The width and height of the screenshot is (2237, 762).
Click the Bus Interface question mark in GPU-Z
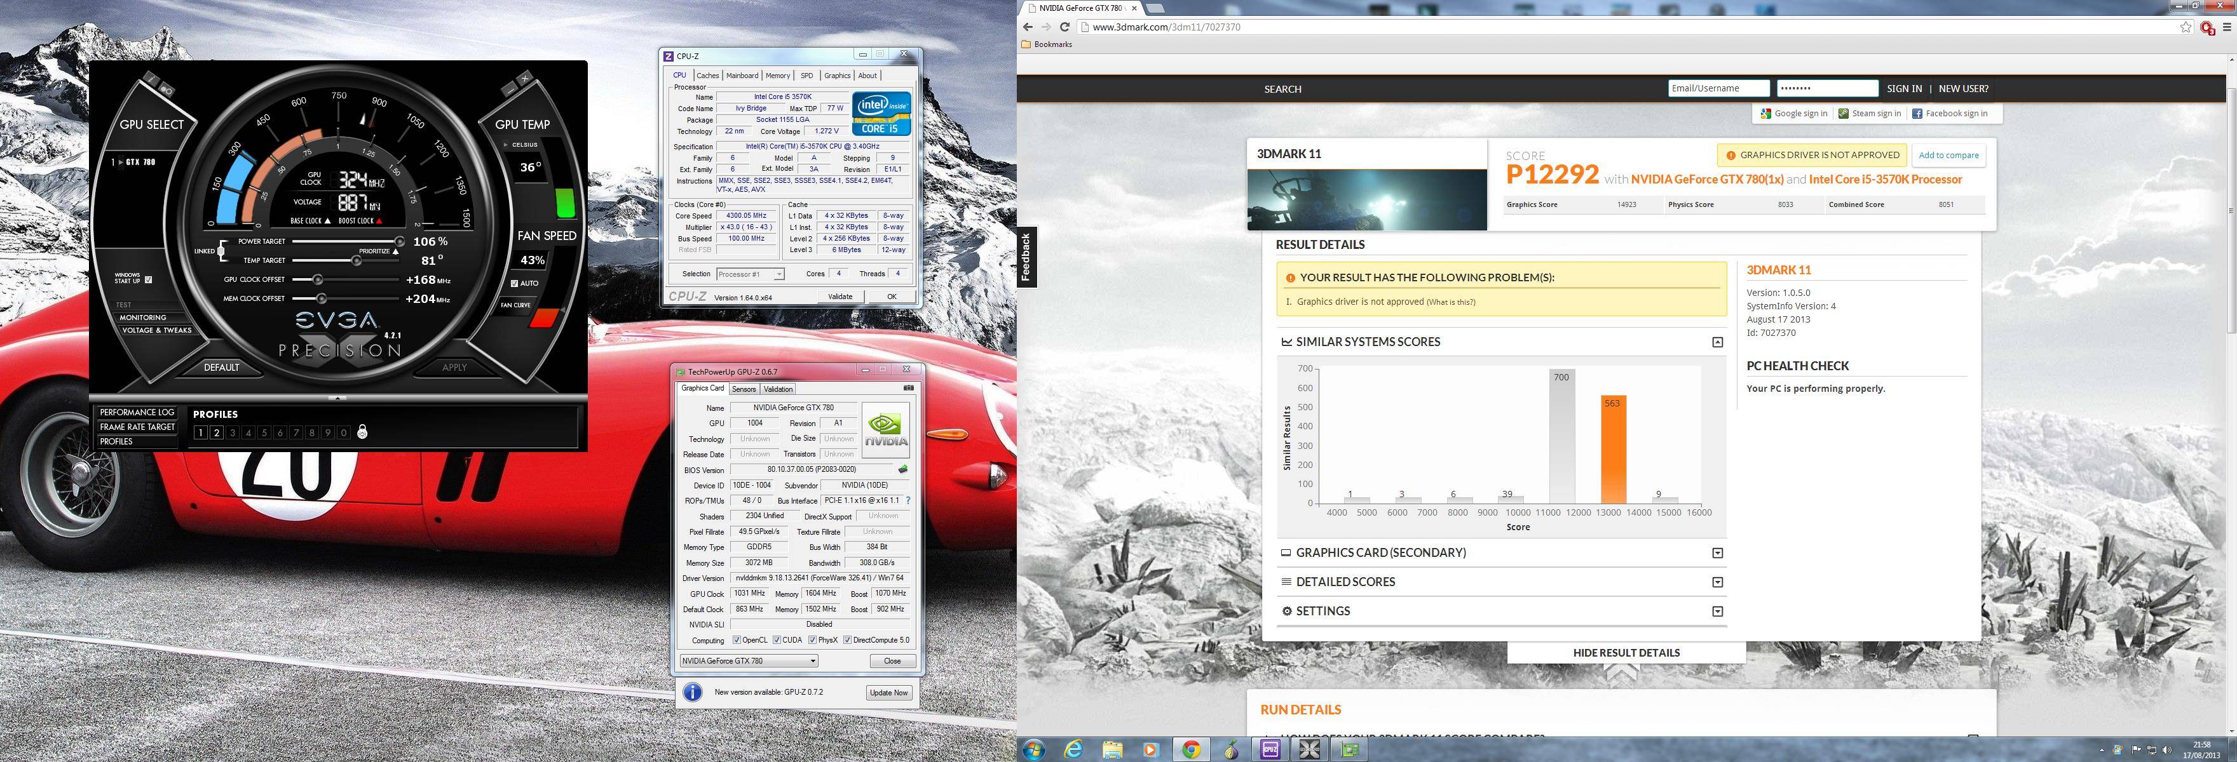click(908, 501)
